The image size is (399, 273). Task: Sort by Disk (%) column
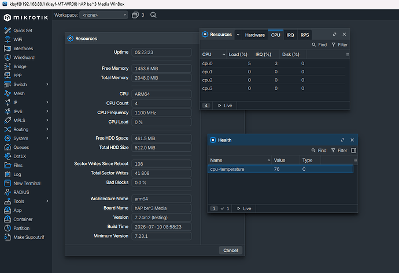[293, 54]
